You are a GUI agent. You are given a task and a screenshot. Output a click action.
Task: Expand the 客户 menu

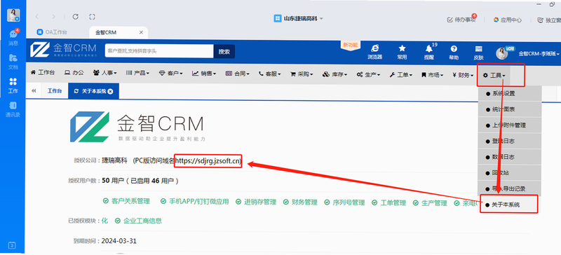point(170,73)
